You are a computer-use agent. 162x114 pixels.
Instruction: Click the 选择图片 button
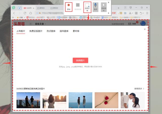point(80,60)
